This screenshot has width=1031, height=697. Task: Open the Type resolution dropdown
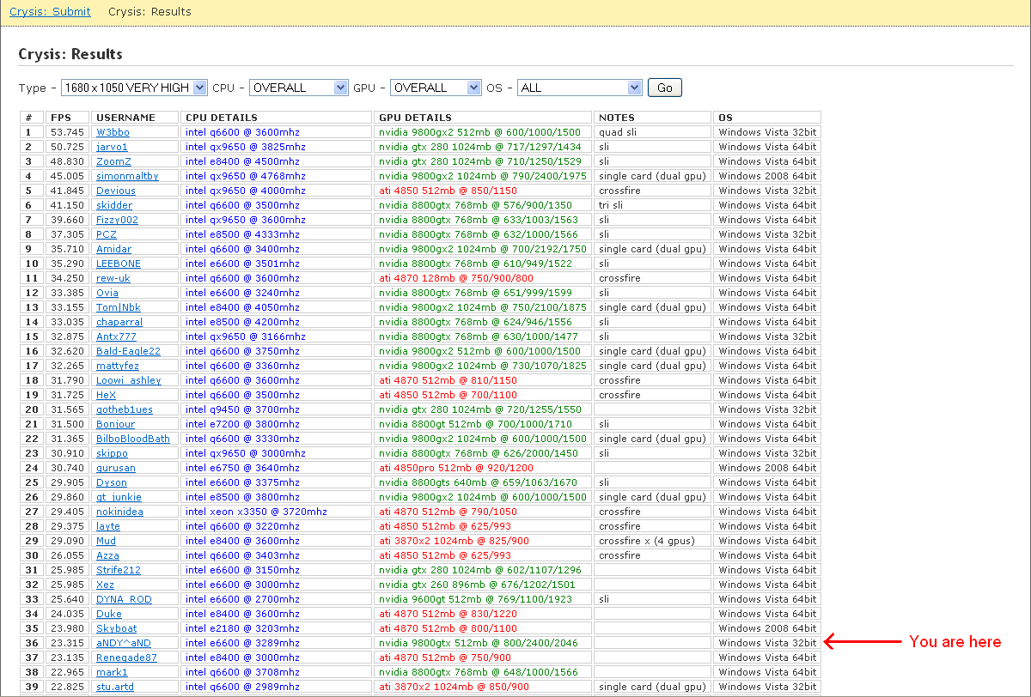(x=134, y=88)
